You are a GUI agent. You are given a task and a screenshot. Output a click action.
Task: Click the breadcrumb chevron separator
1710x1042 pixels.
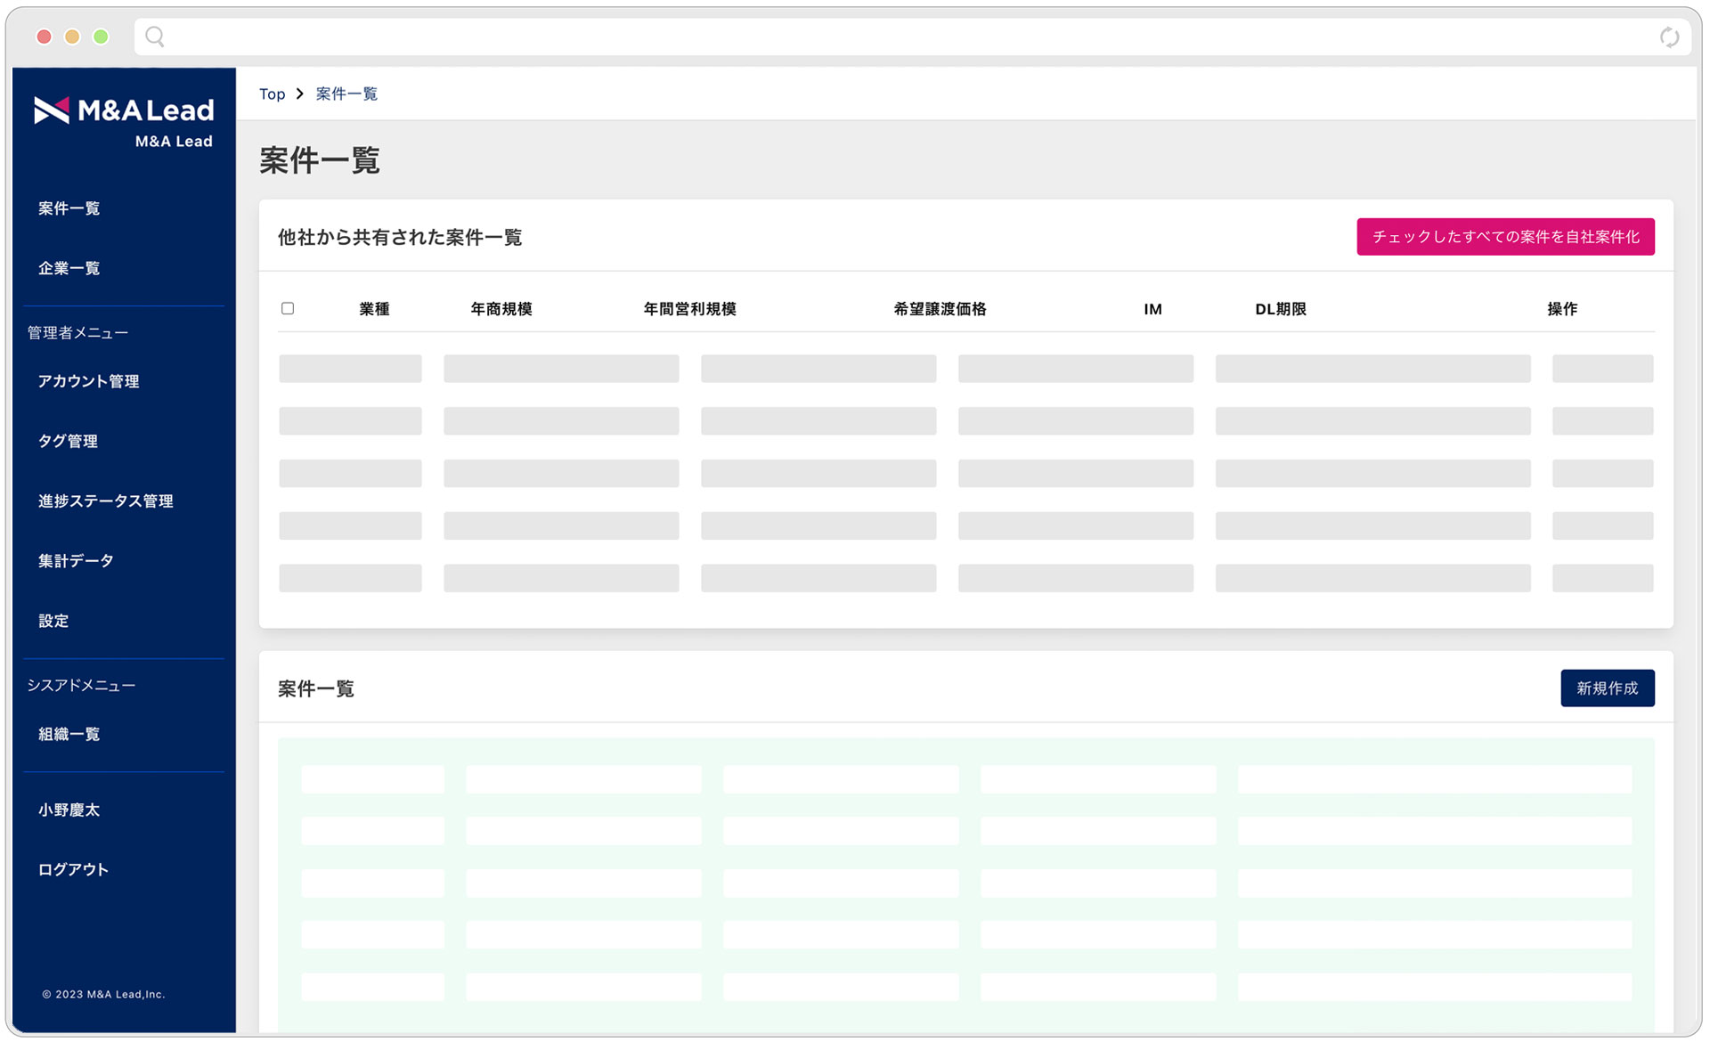(300, 94)
